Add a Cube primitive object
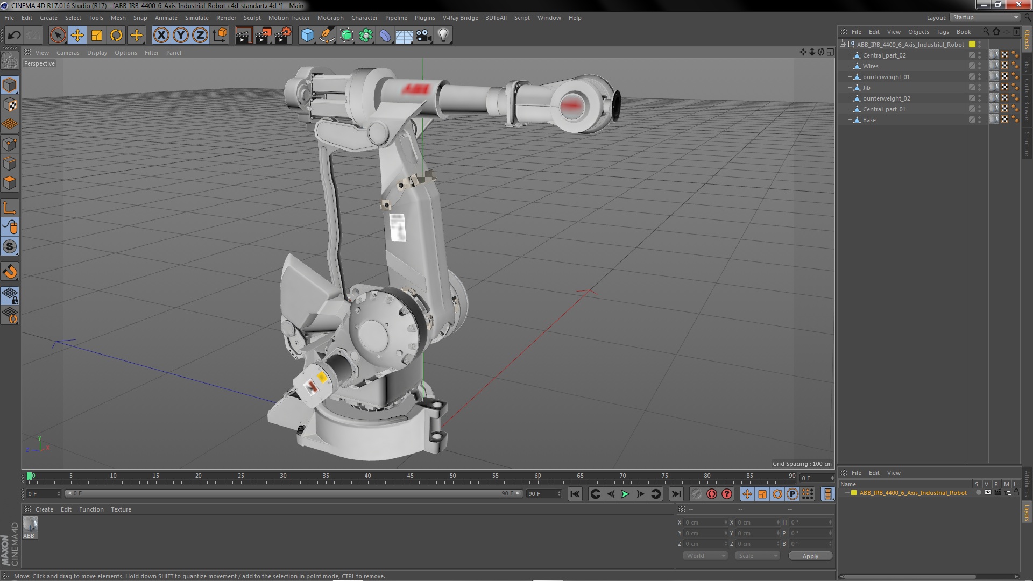This screenshot has height=581, width=1033. click(x=307, y=36)
